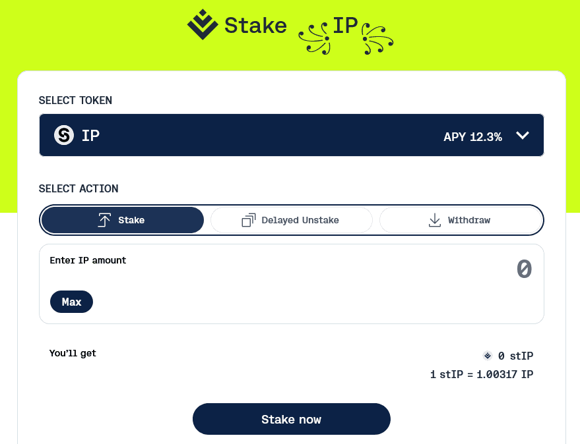Screen dimensions: 580x444
Task: Switch to the Delayed Unstake tab
Action: coord(292,220)
